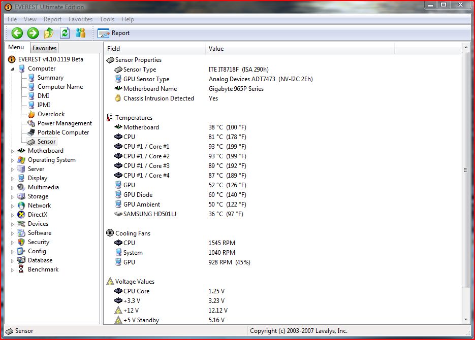Collapse the Computer tree node
Viewport: 475px width, 340px height.
(12, 69)
